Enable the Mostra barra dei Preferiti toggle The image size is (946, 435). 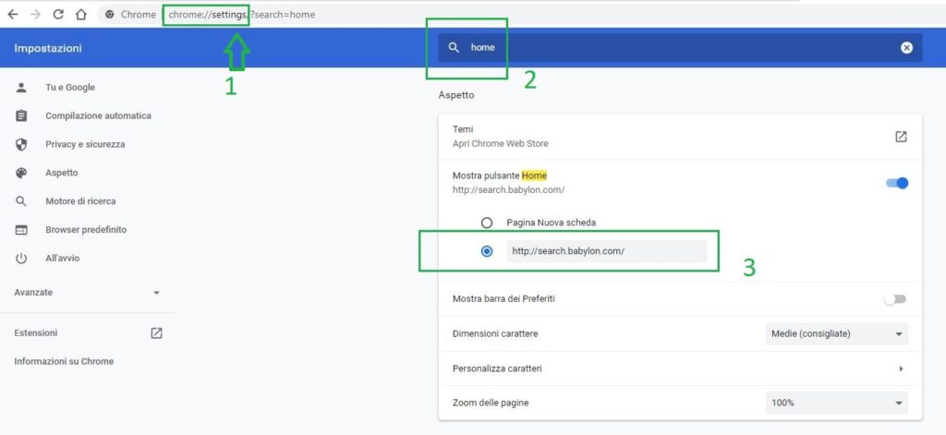point(895,299)
